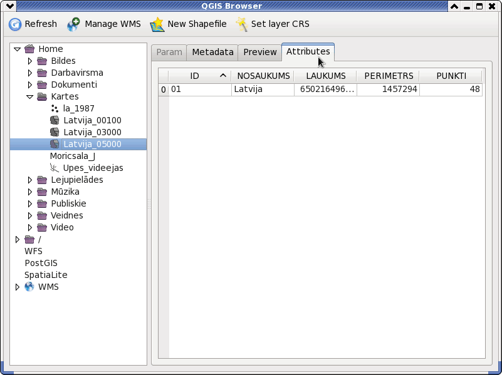This screenshot has width=502, height=375.
Task: Click the cell with value 1457294
Action: (x=389, y=90)
